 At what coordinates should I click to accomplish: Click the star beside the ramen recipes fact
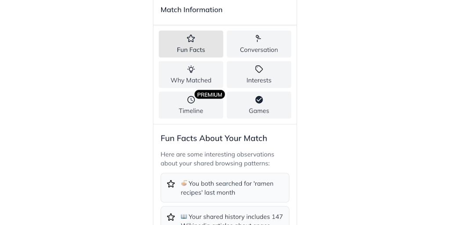click(171, 184)
